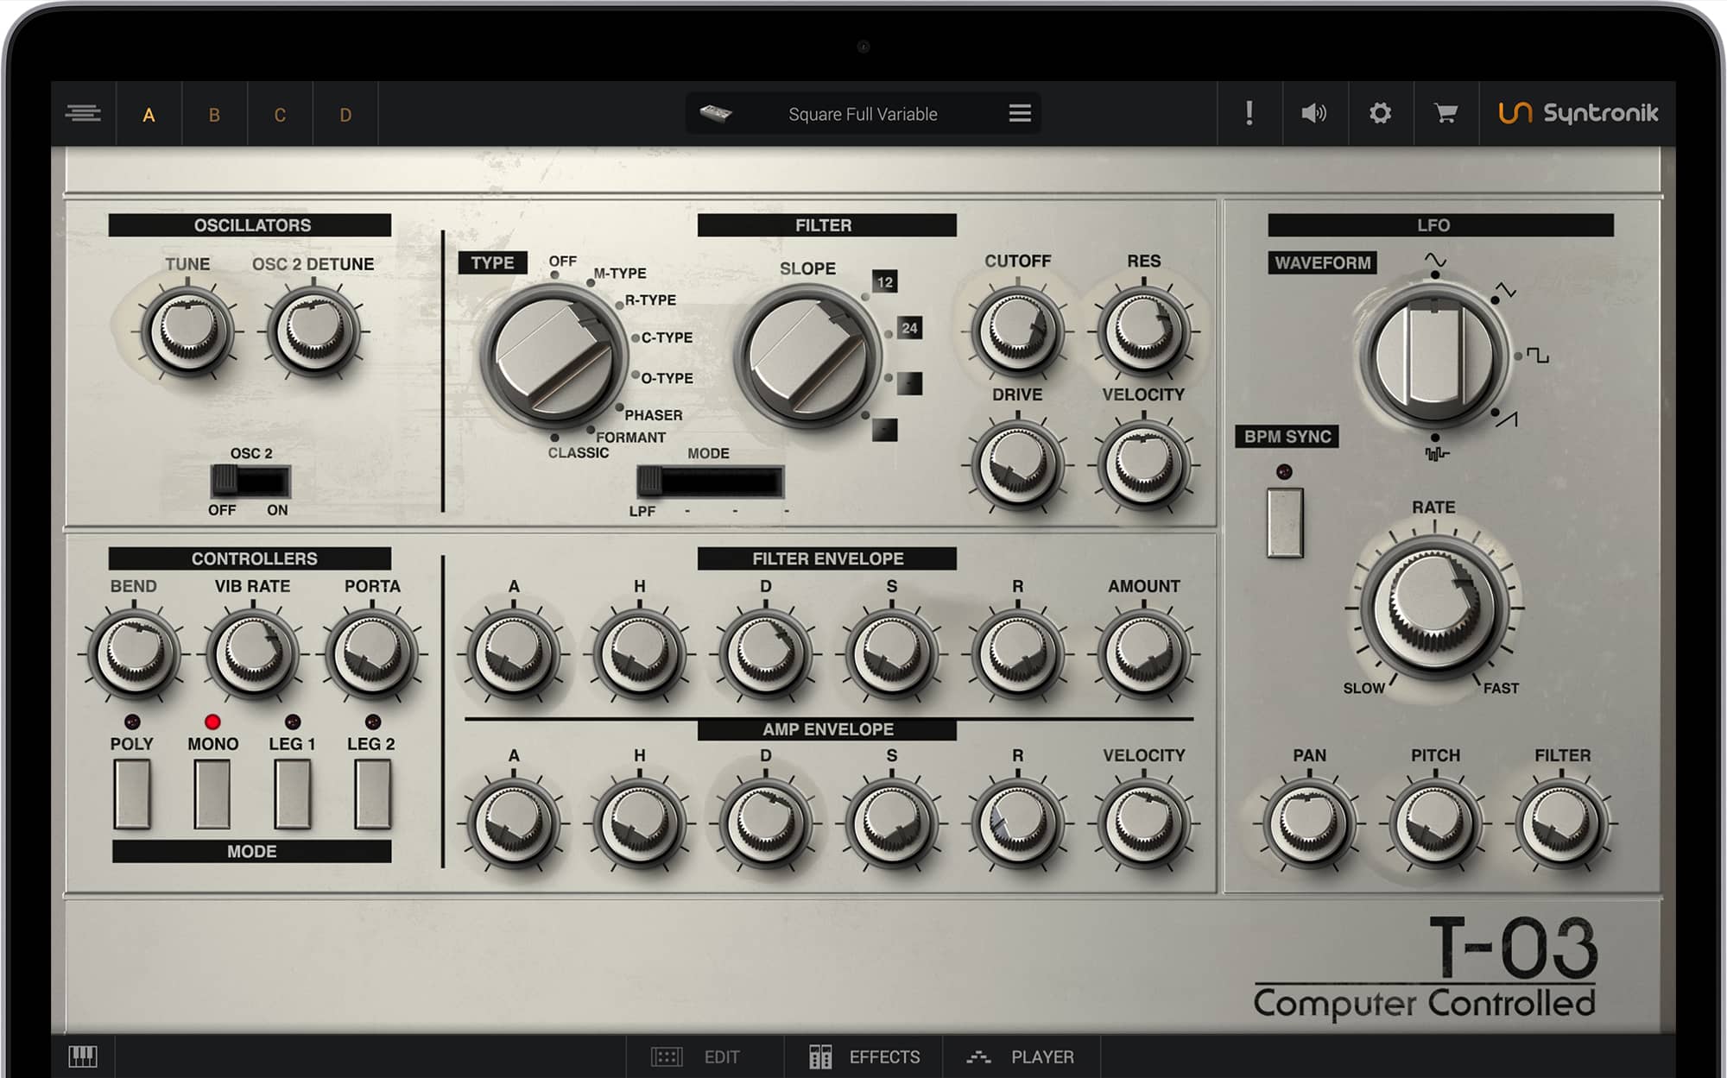Select part A tab
The height and width of the screenshot is (1078, 1727).
pyautogui.click(x=149, y=115)
